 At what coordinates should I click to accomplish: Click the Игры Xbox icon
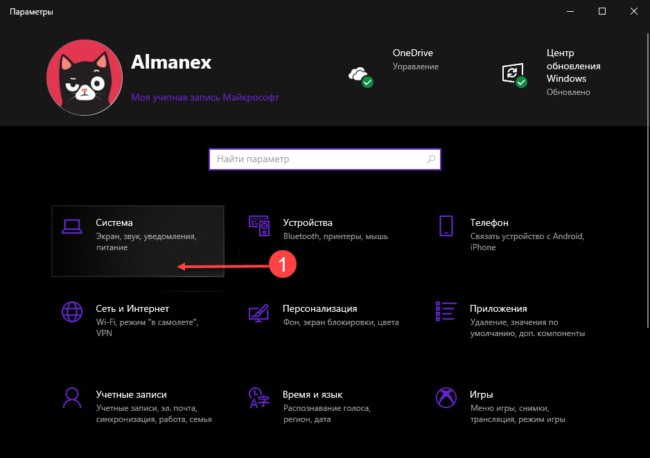pos(446,398)
